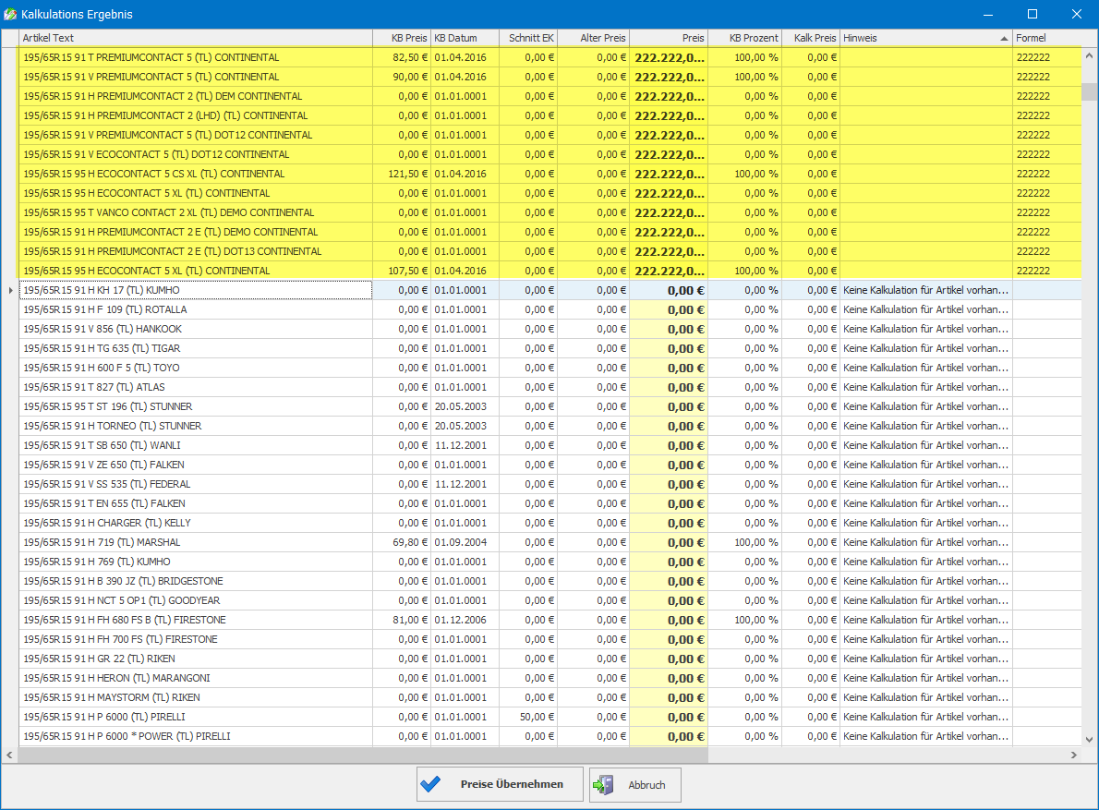
Task: Click KB Datum cell 01.09.2004
Action: [x=465, y=542]
